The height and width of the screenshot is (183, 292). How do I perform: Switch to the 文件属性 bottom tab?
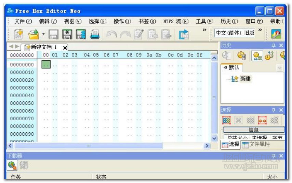256,144
